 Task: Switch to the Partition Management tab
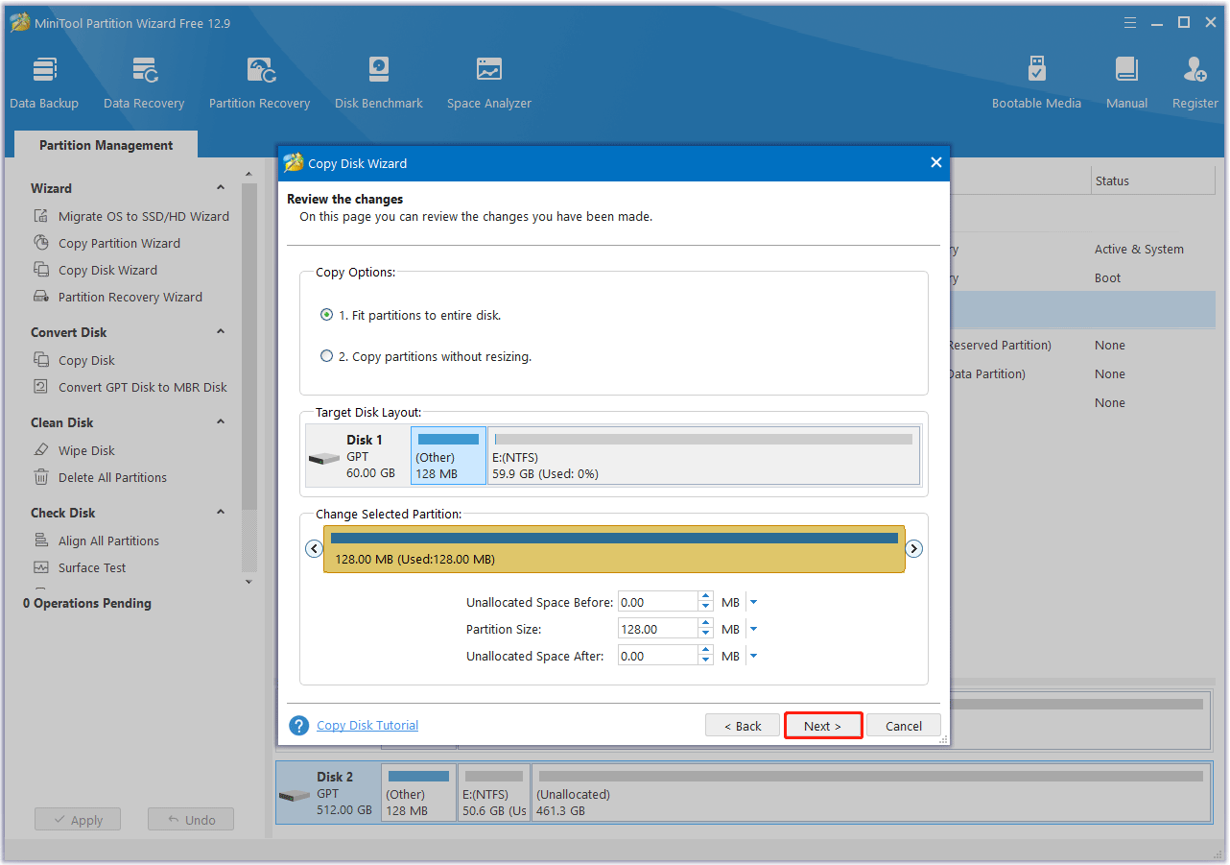click(x=106, y=144)
